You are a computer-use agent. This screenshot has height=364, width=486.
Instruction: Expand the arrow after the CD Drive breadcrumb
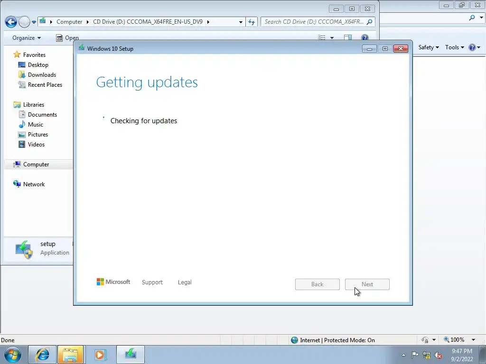[x=208, y=22]
